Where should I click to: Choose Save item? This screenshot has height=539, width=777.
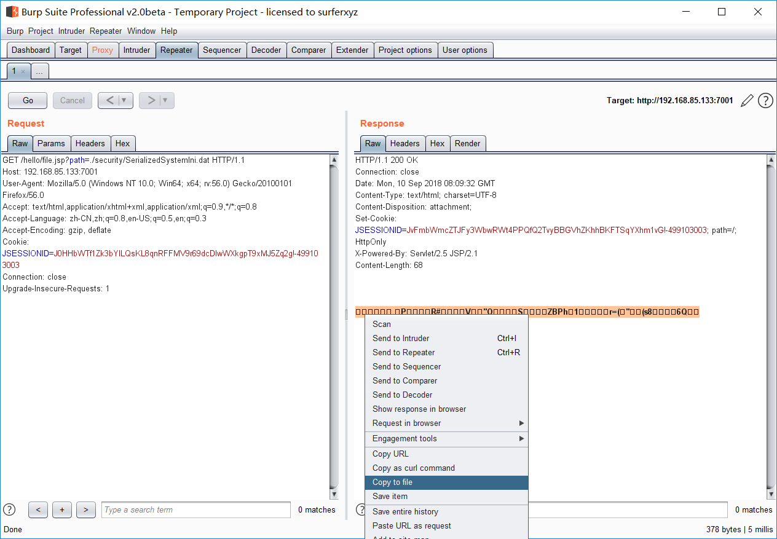(x=446, y=496)
